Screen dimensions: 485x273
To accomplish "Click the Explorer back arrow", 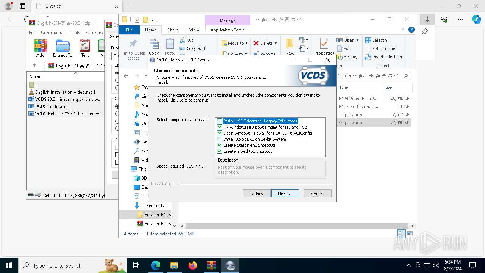I will point(126,76).
